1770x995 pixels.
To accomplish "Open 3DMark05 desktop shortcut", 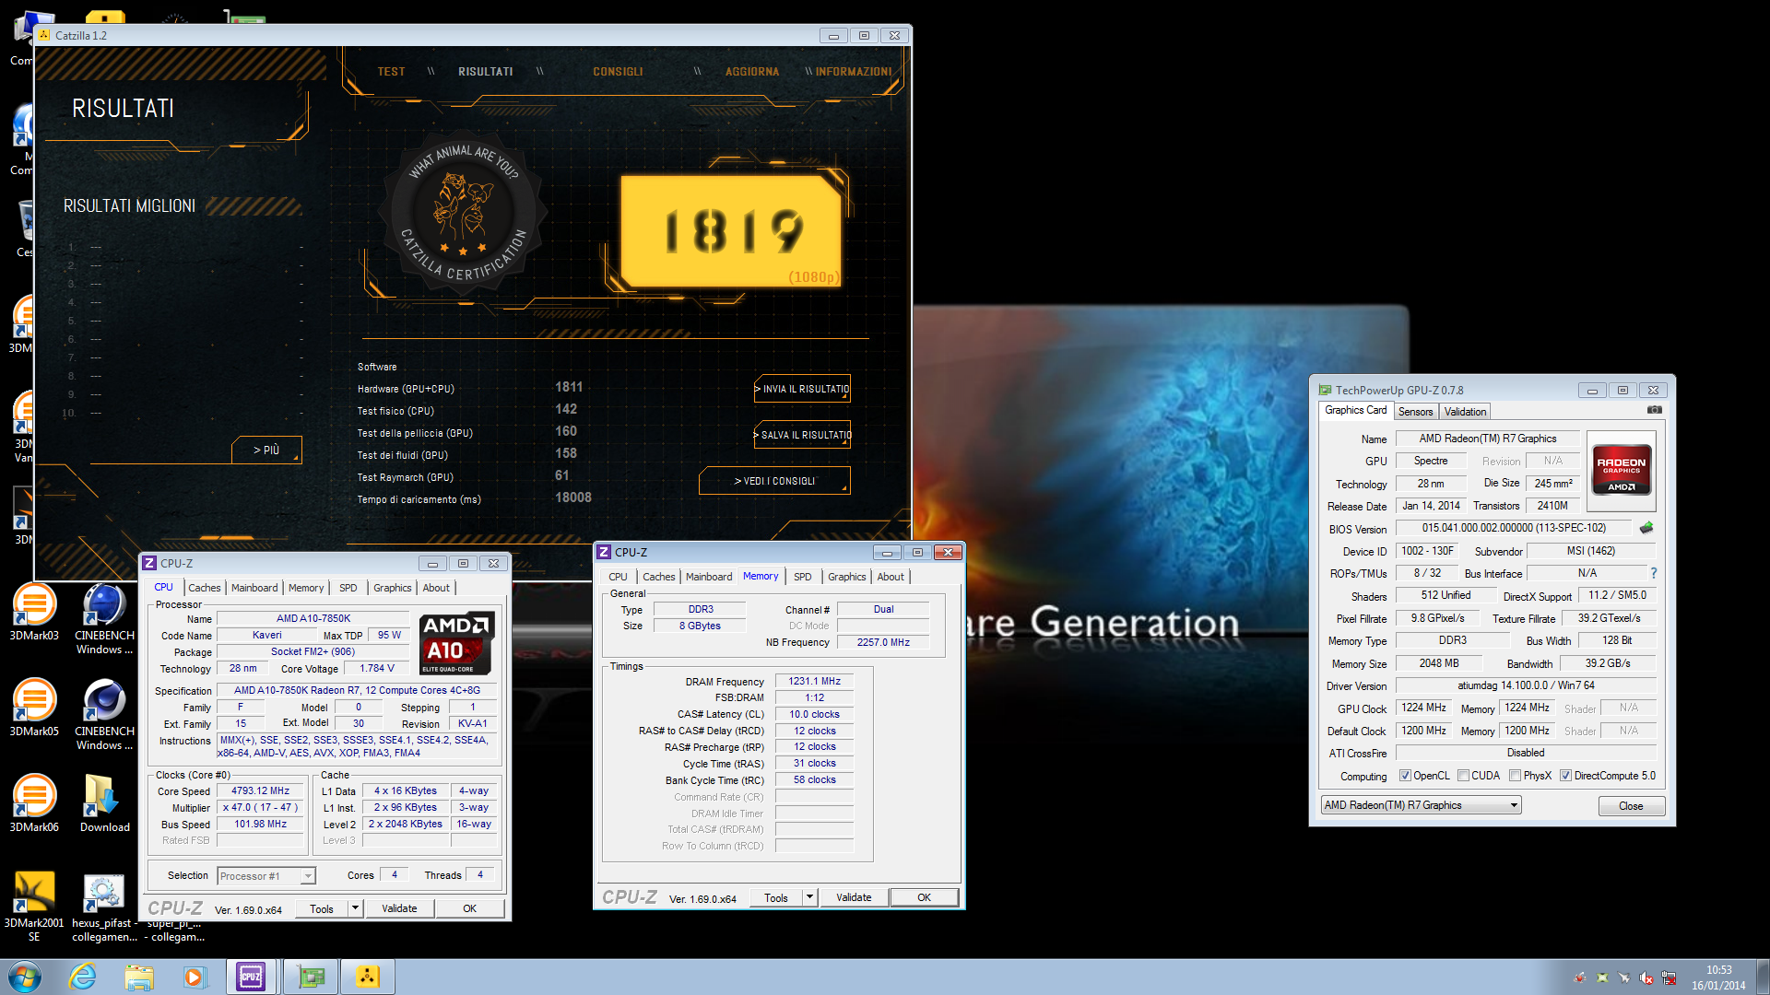I will [x=34, y=708].
